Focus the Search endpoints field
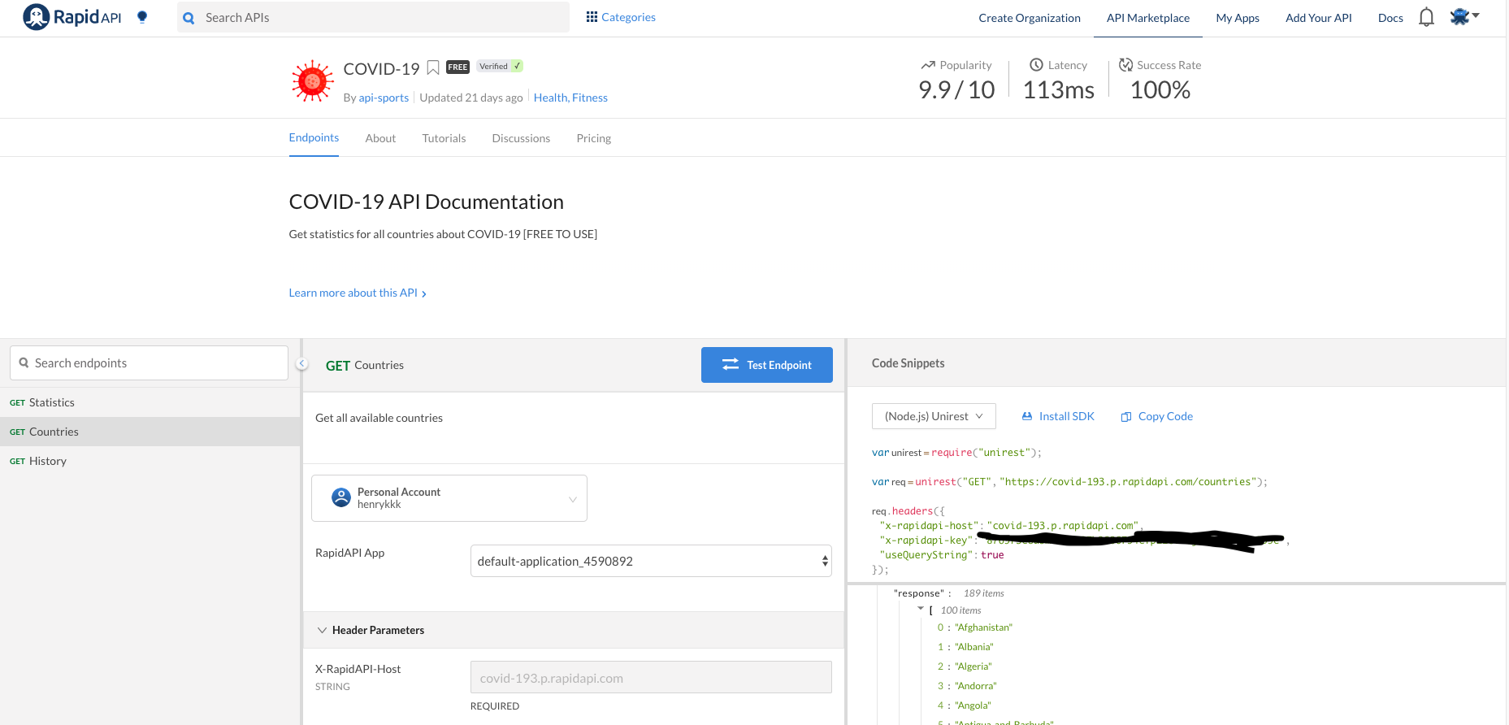 click(x=149, y=363)
